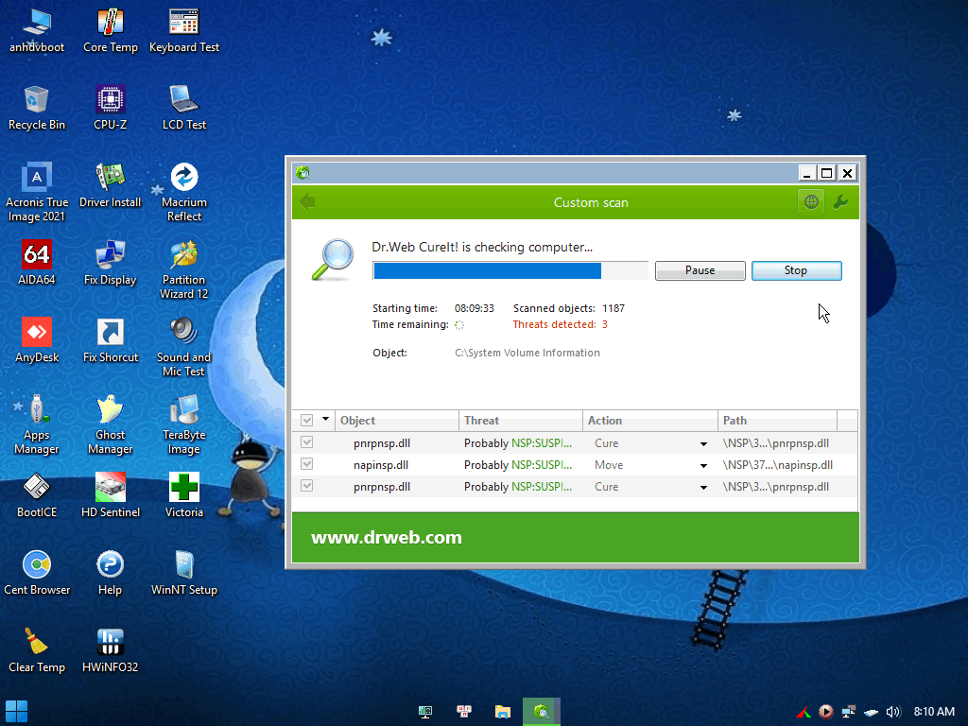Open Acronis True Image 2021

pyautogui.click(x=37, y=191)
